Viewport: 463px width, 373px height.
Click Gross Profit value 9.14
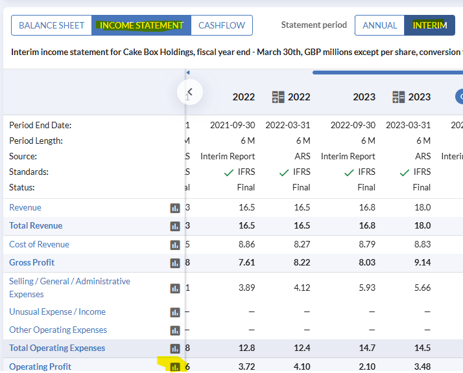423,262
